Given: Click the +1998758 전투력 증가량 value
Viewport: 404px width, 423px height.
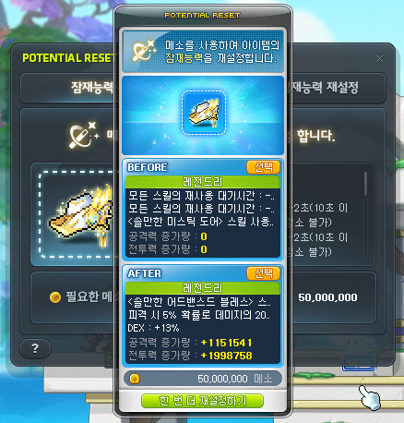Looking at the screenshot, I should click(226, 356).
